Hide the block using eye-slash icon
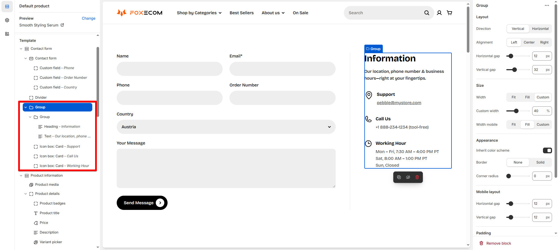558x250 pixels. [x=408, y=177]
